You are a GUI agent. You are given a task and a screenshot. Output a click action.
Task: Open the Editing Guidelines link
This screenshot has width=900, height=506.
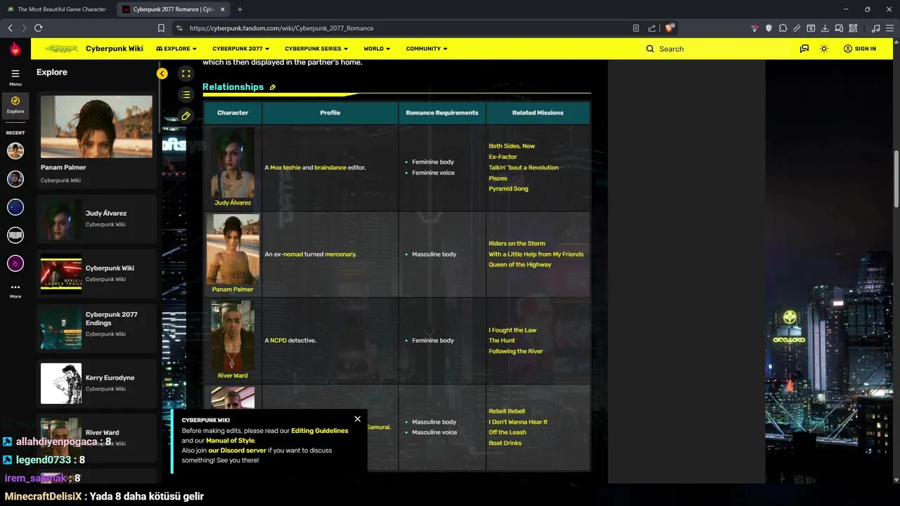[319, 430]
